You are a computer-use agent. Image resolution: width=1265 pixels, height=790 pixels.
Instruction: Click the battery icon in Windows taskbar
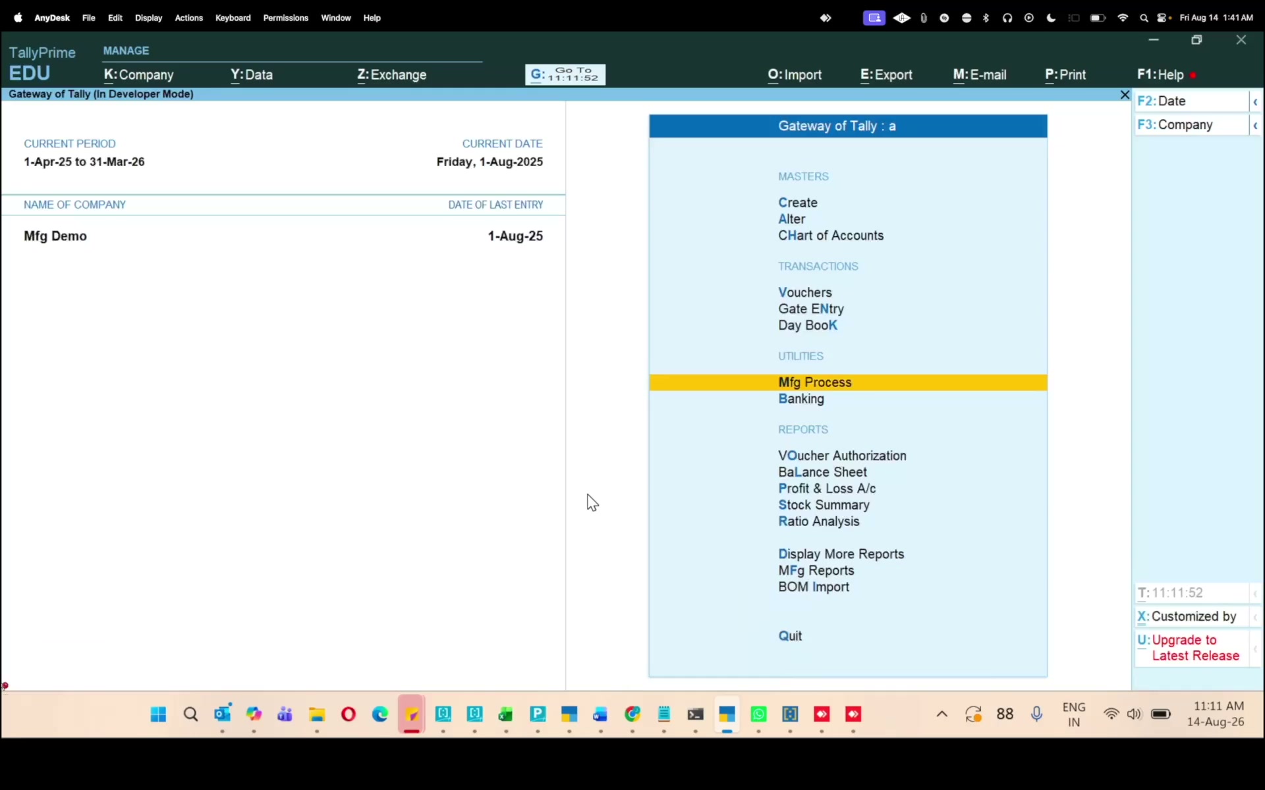pyautogui.click(x=1161, y=714)
